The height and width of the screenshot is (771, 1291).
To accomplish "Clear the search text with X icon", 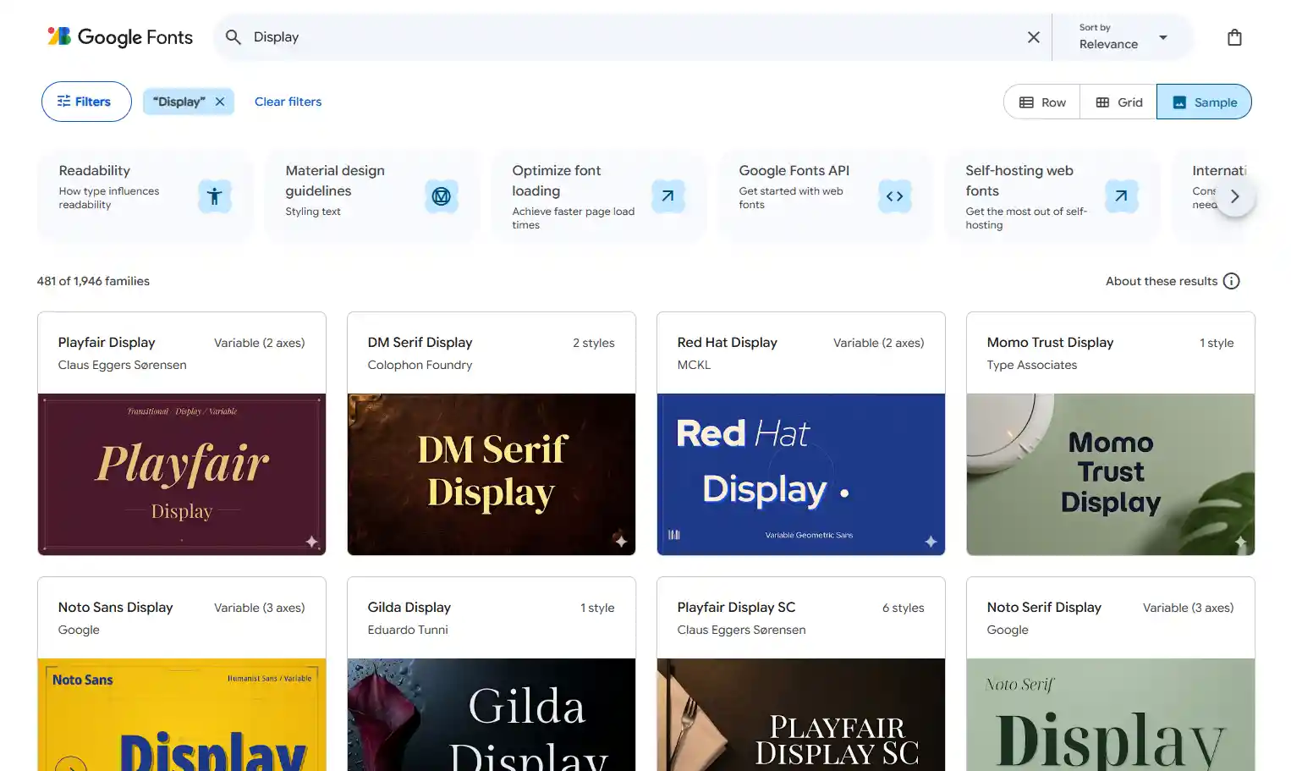I will [1033, 37].
